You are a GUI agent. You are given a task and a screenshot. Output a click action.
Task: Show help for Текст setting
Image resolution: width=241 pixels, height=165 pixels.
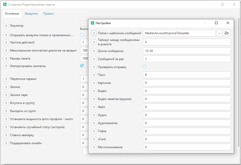click(94, 75)
